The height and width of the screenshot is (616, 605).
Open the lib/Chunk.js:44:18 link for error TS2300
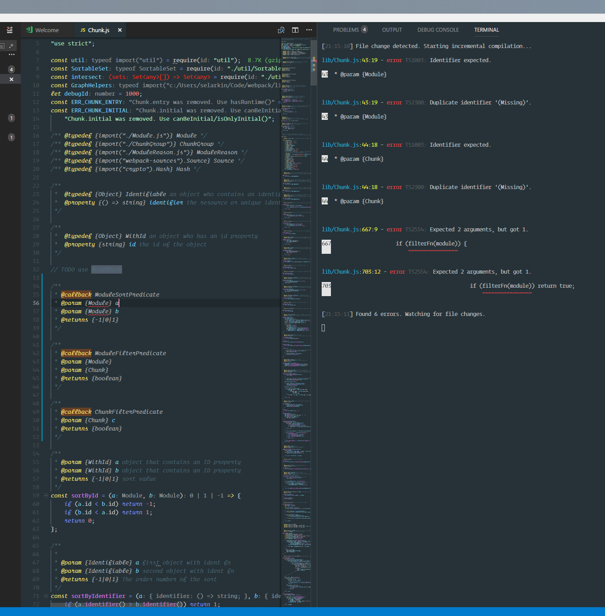tap(349, 187)
